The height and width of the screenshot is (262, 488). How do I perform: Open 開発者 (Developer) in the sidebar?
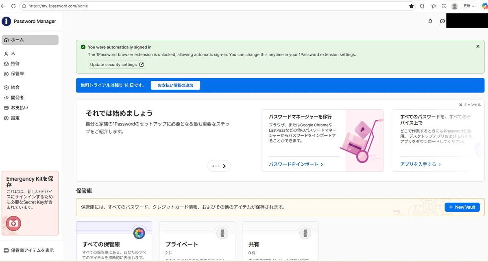30,97
